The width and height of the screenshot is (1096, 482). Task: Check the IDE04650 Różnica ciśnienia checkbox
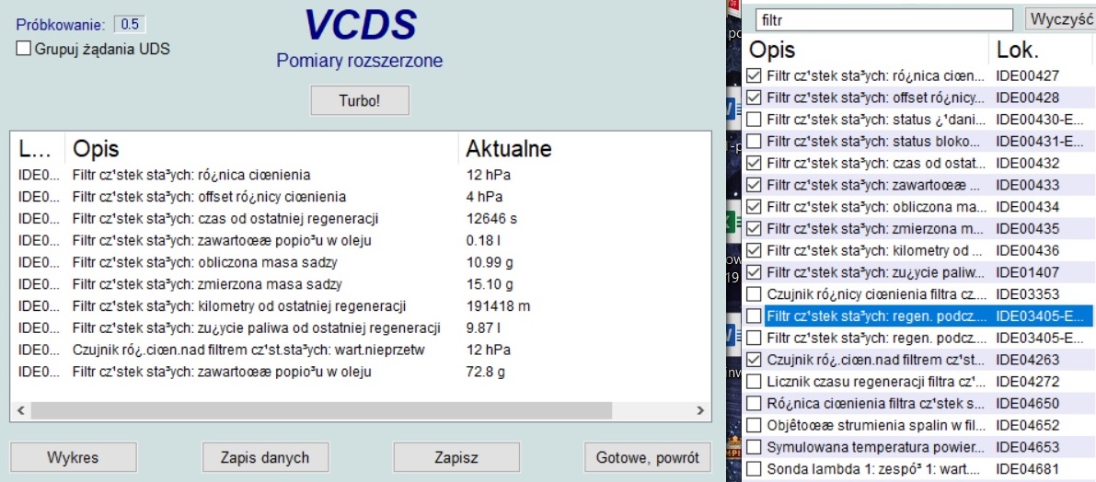(x=754, y=403)
